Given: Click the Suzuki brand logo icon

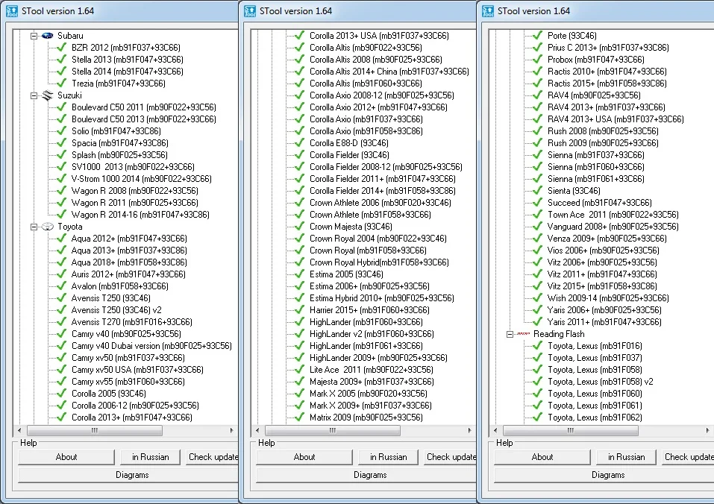Looking at the screenshot, I should (x=47, y=95).
